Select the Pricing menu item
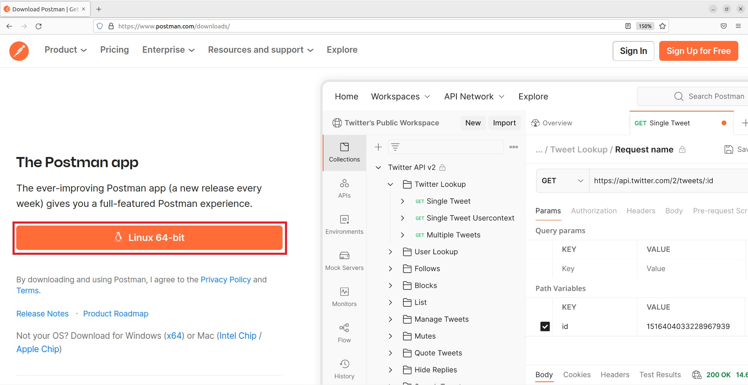This screenshot has height=385, width=748. click(x=114, y=50)
